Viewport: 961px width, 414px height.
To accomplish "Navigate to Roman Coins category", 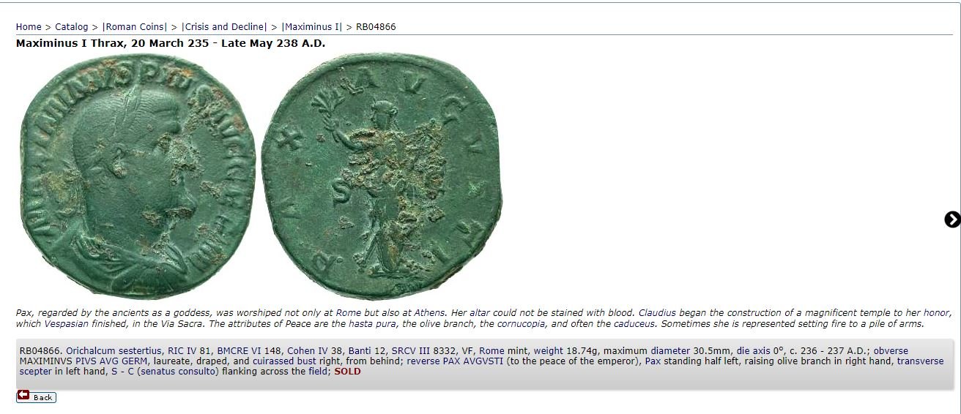I will [135, 27].
